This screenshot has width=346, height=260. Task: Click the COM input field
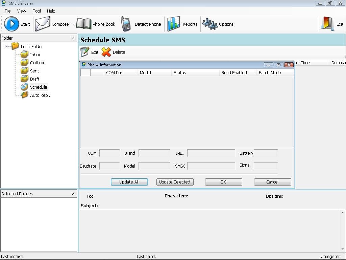coord(109,153)
